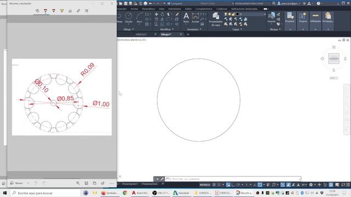Image resolution: width=351 pixels, height=197 pixels.
Task: Switch to the Presentación1 layout tab
Action: tap(130, 184)
